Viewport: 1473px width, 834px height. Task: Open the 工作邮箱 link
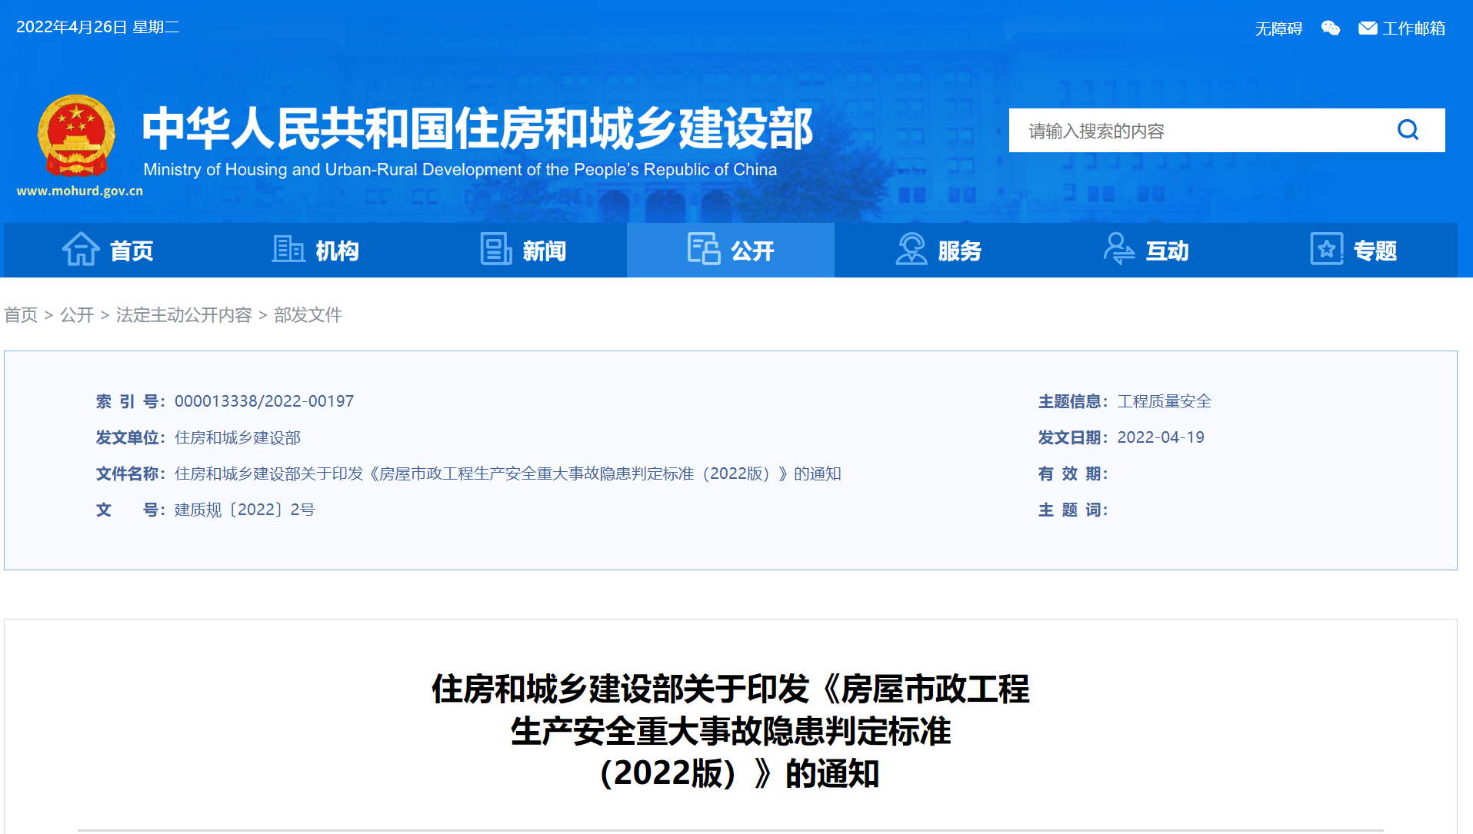pos(1414,29)
